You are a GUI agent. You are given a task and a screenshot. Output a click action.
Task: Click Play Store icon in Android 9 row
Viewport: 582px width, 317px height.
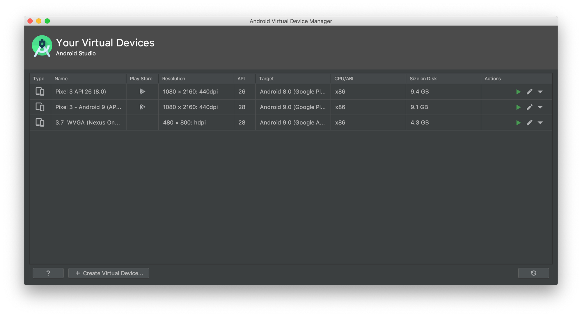click(142, 107)
